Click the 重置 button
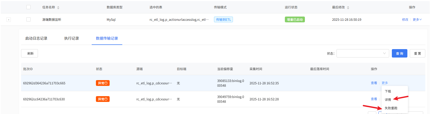Viewport: 434px width, 114px height. (417, 53)
